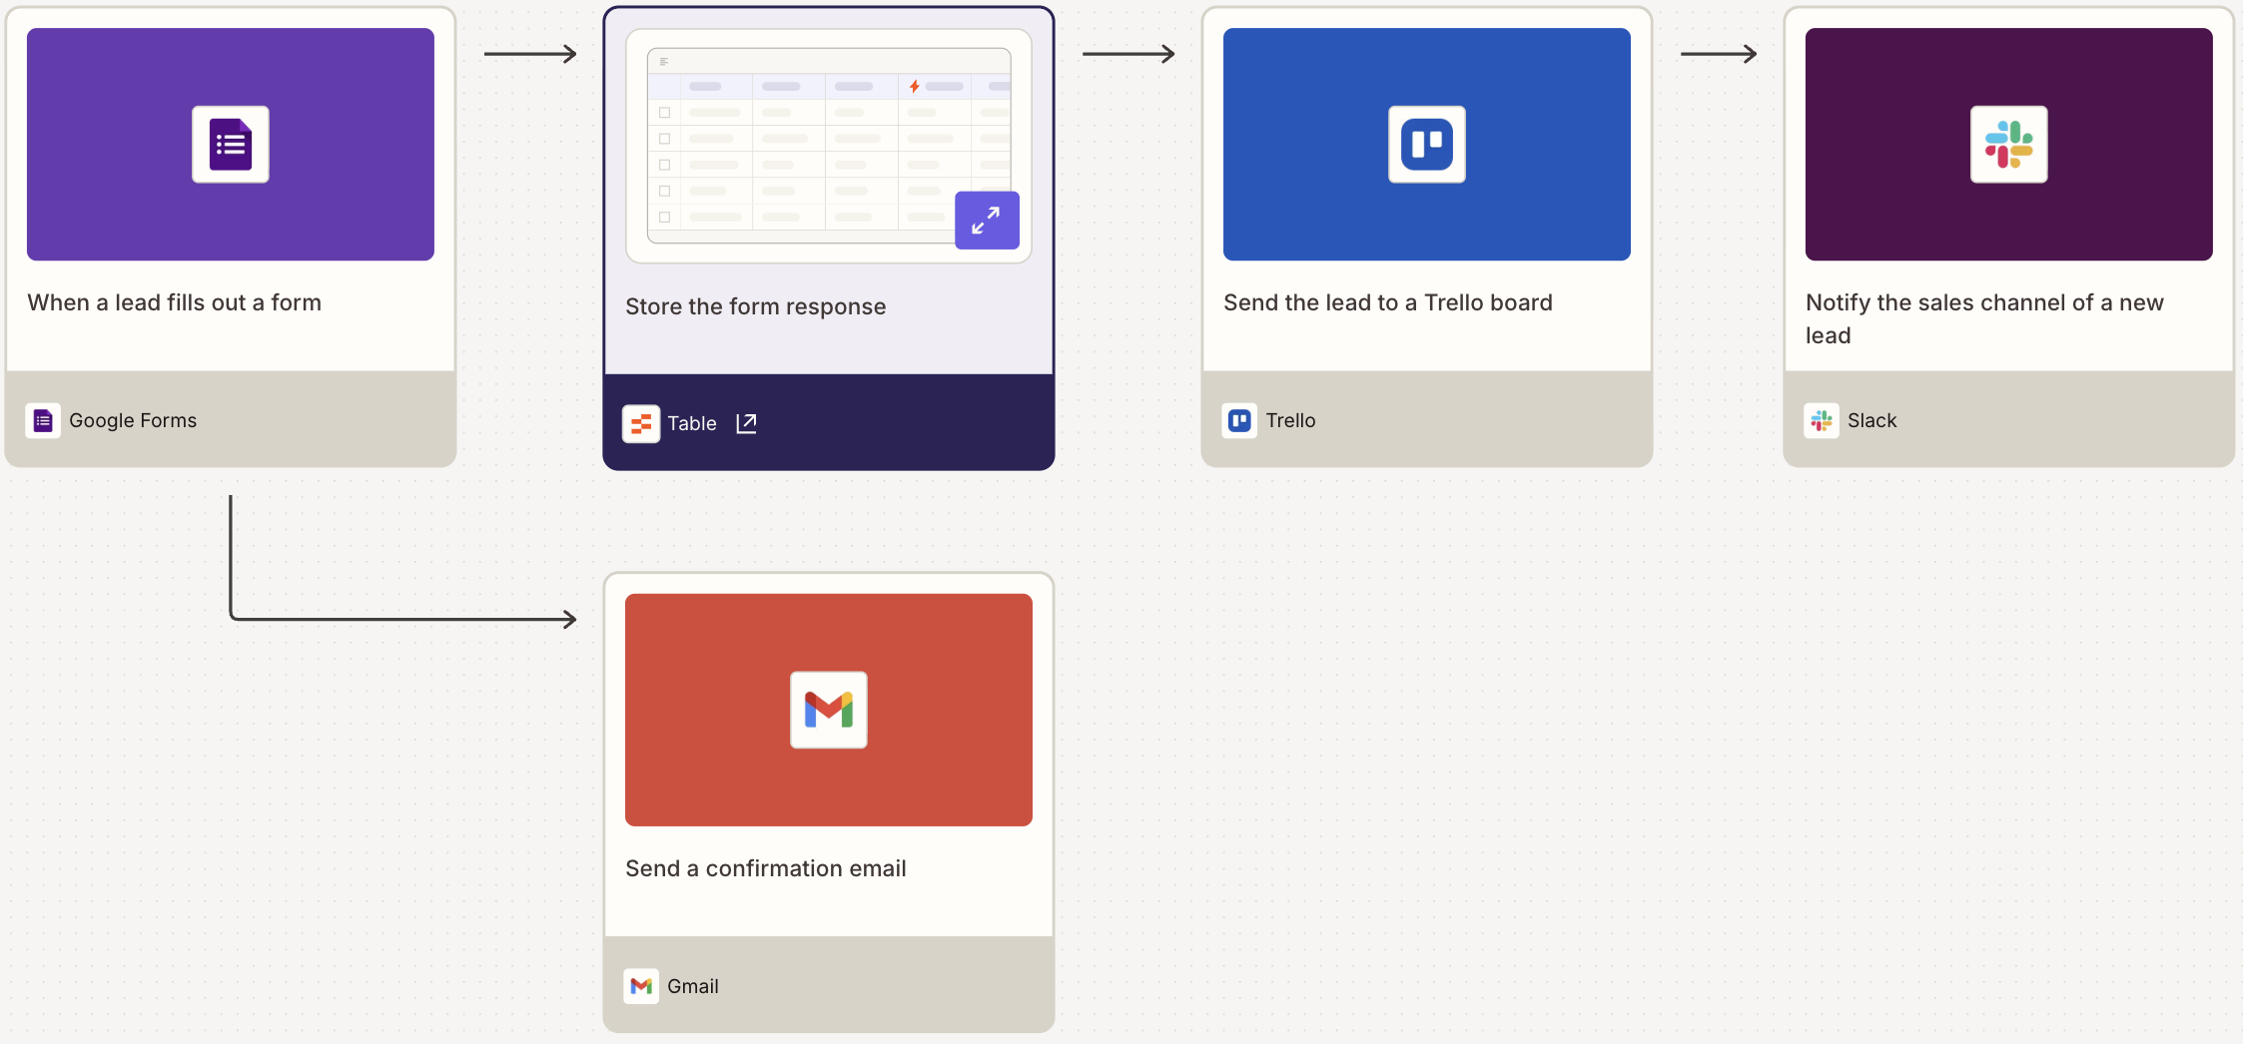Click the Gmail M logo in the red preview
Viewport: 2243px width, 1044px height.
point(828,710)
